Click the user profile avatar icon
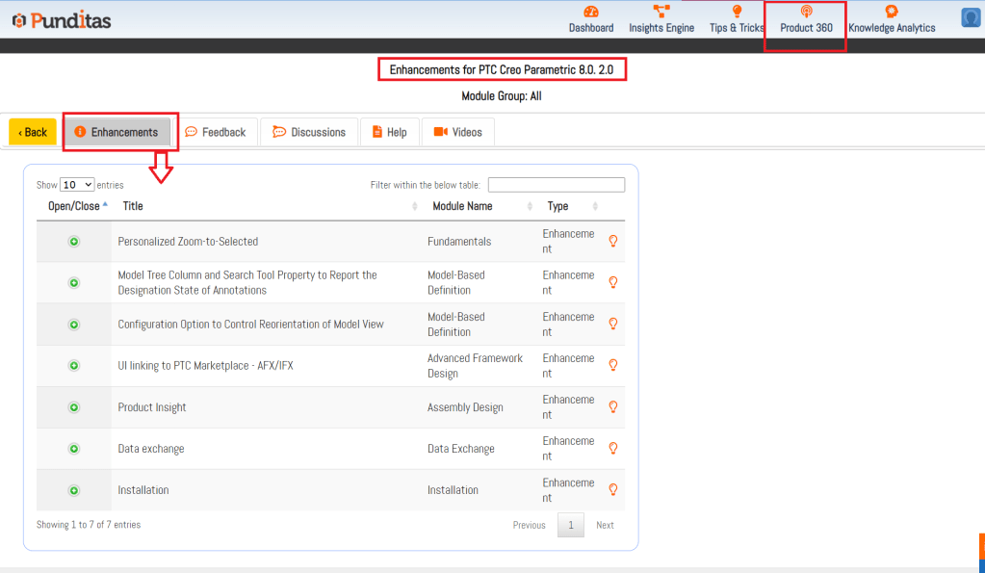 971,18
